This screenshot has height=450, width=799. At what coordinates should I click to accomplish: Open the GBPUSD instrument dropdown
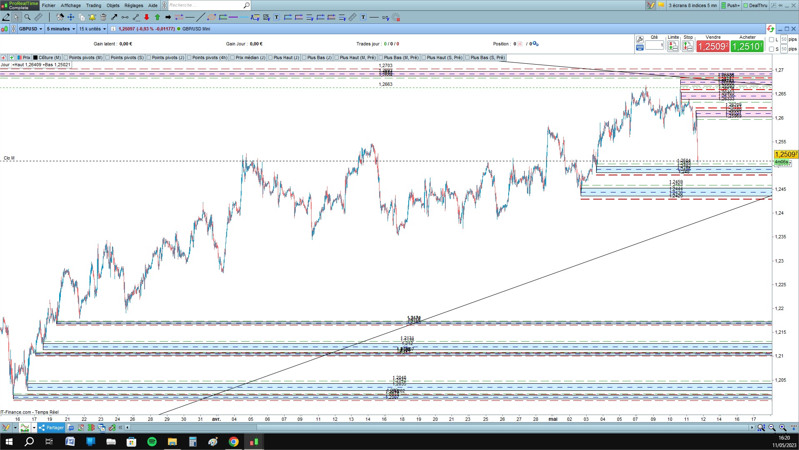[x=30, y=29]
